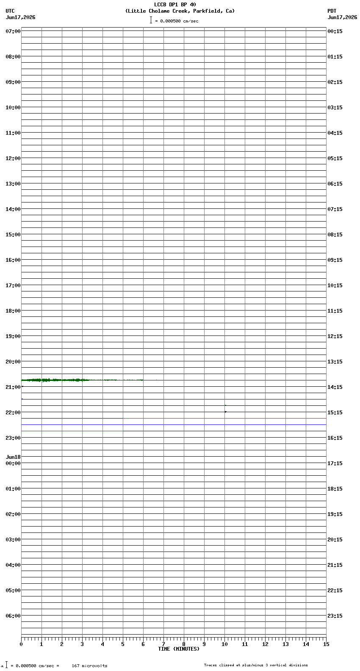This screenshot has width=360, height=671.
Task: Click the '17:15' PDT row label
Action: click(x=335, y=463)
